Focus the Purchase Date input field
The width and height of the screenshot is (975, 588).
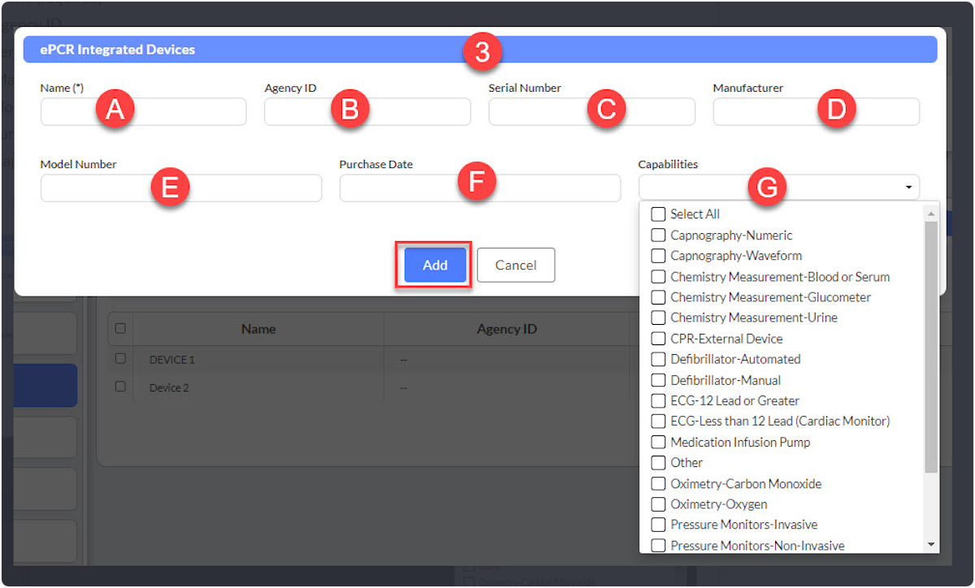click(x=480, y=188)
